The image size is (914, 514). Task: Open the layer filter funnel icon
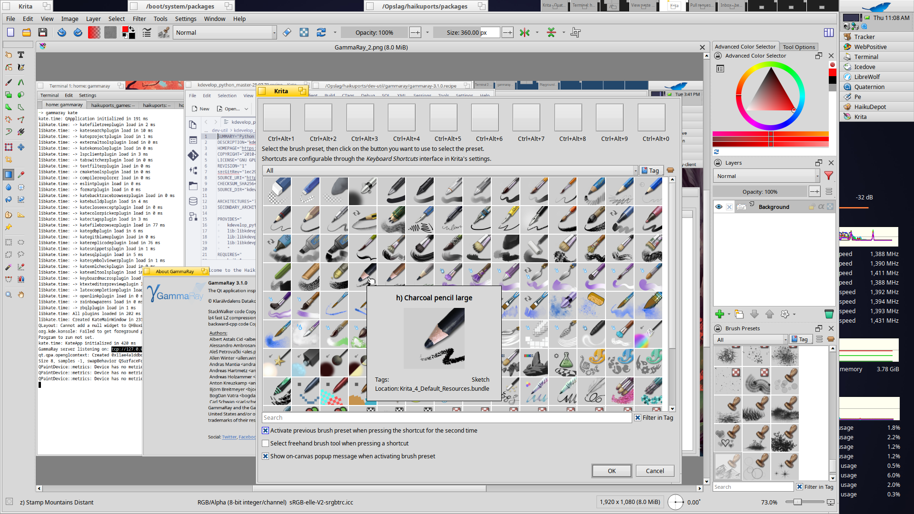(829, 176)
